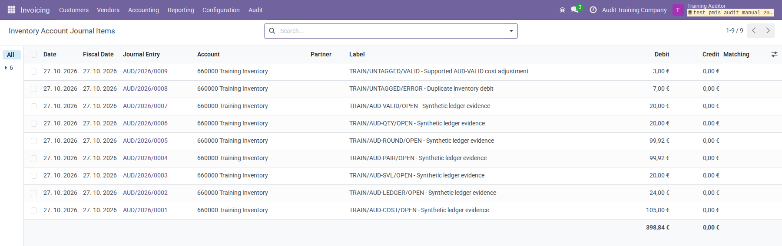Focus the Search input field
782x246 pixels.
(391, 31)
